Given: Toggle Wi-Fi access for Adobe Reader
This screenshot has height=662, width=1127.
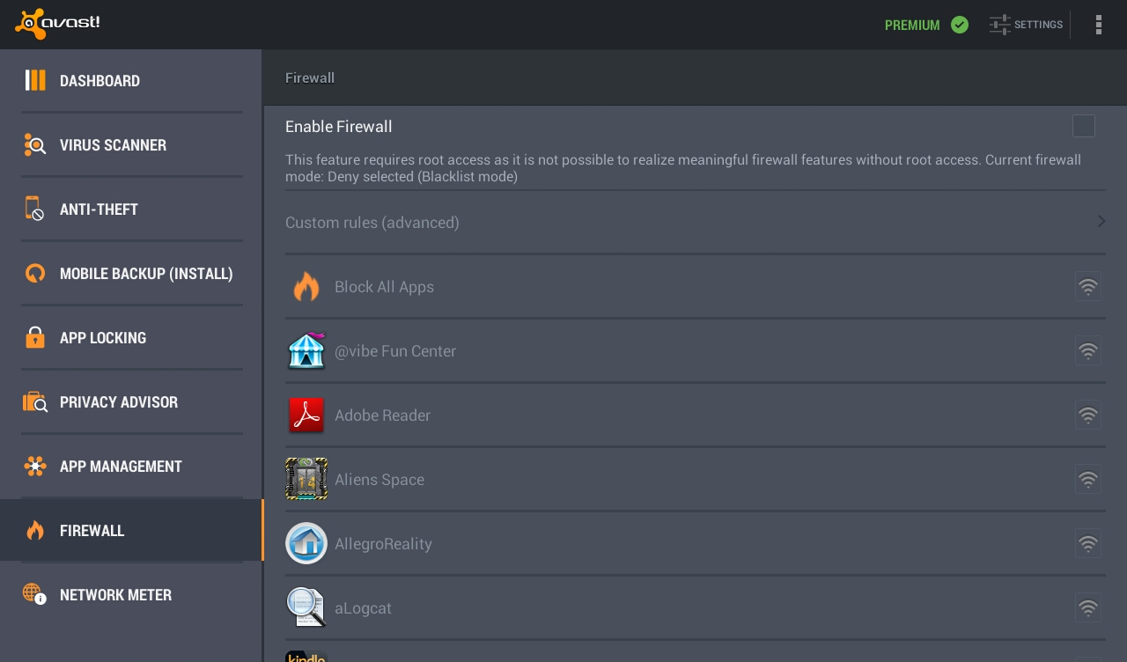Looking at the screenshot, I should (1088, 415).
